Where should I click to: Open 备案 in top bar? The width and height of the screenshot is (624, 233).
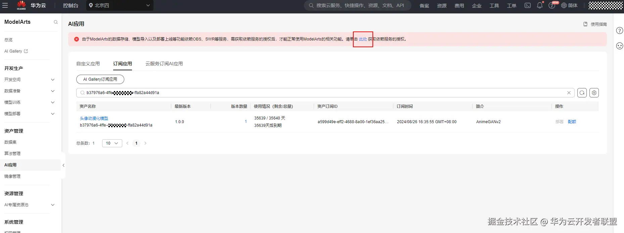coord(424,5)
